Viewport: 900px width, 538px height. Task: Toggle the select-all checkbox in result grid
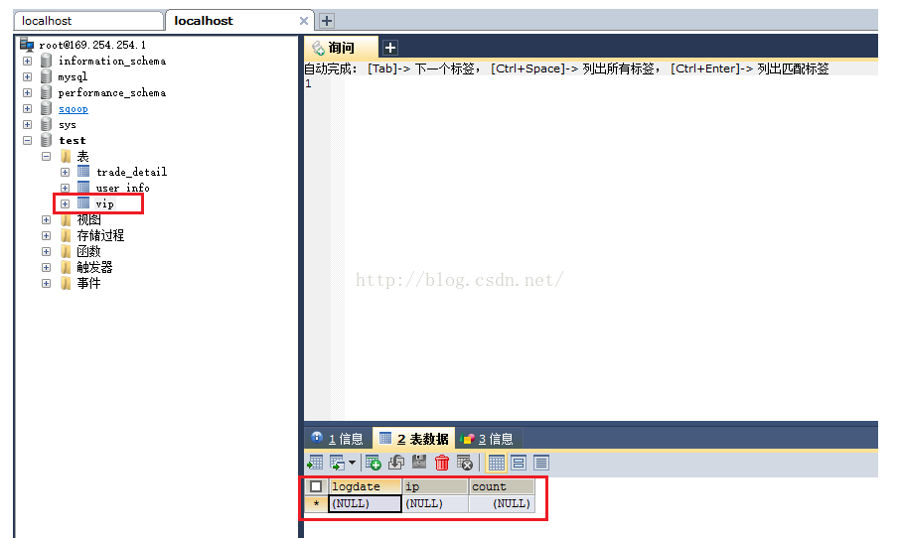point(316,486)
